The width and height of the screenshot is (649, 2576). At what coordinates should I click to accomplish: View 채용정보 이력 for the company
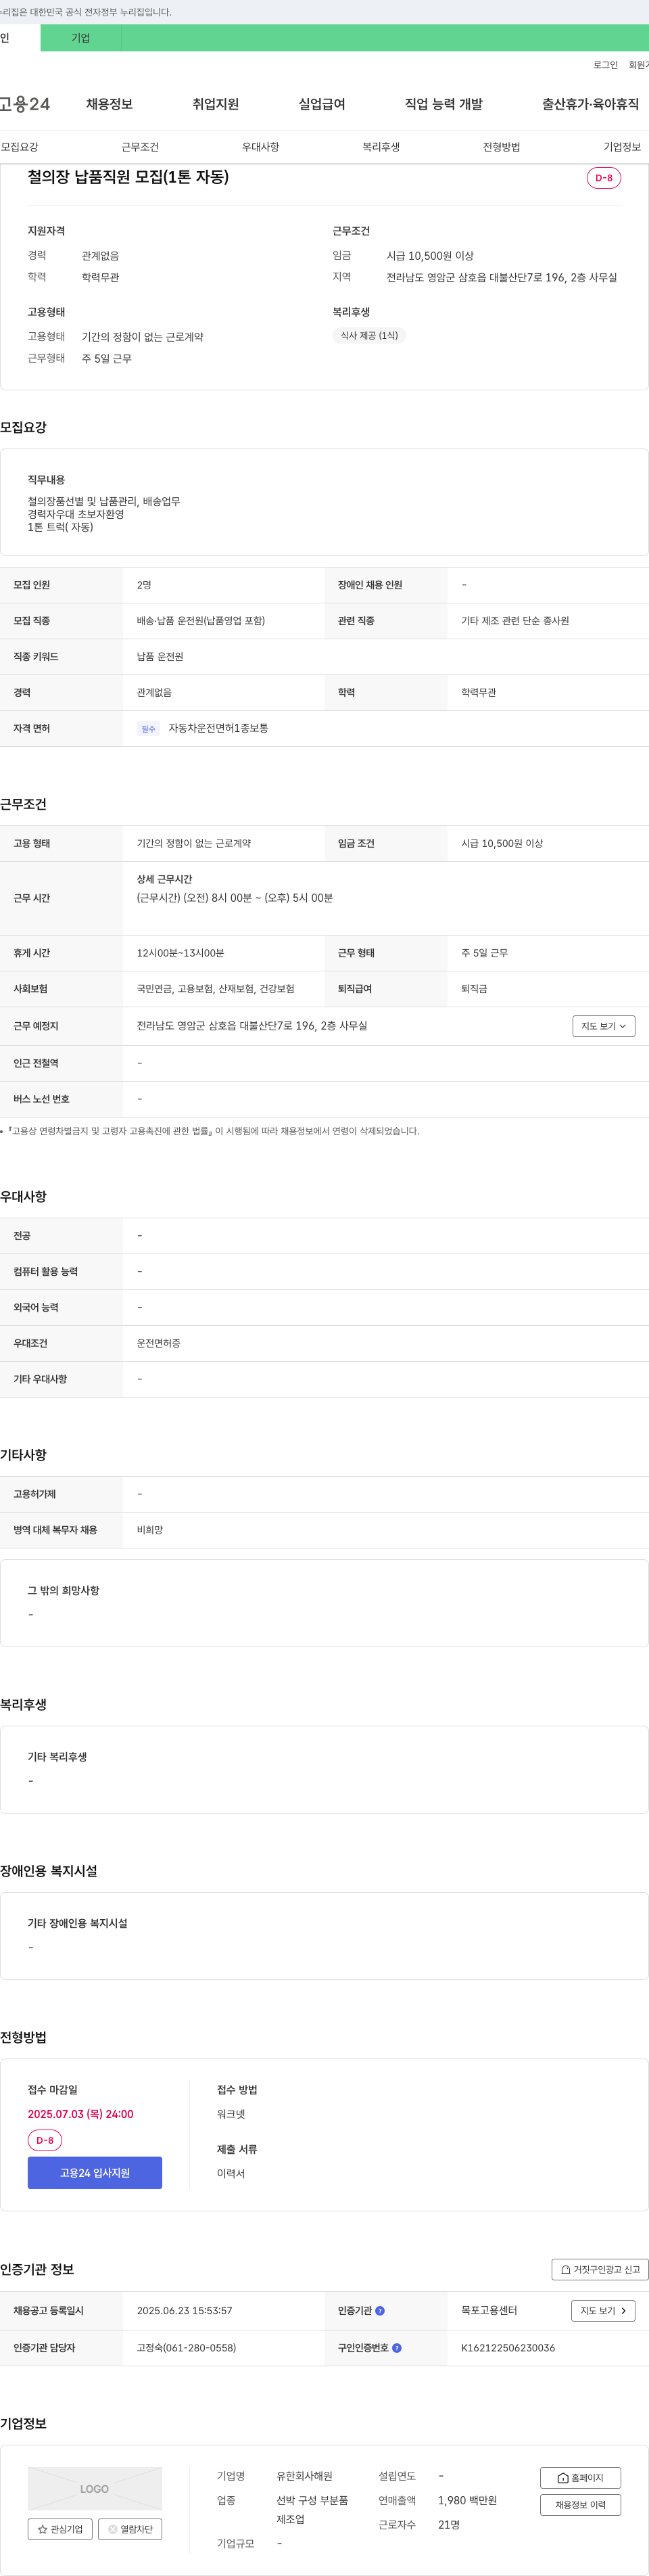pos(580,2505)
